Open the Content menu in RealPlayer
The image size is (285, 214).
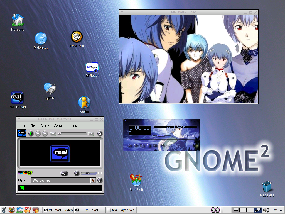60,125
